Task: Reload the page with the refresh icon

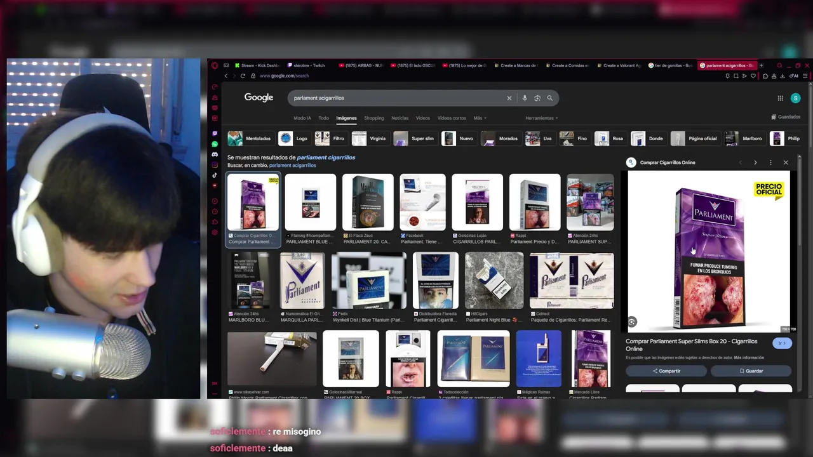Action: (243, 76)
